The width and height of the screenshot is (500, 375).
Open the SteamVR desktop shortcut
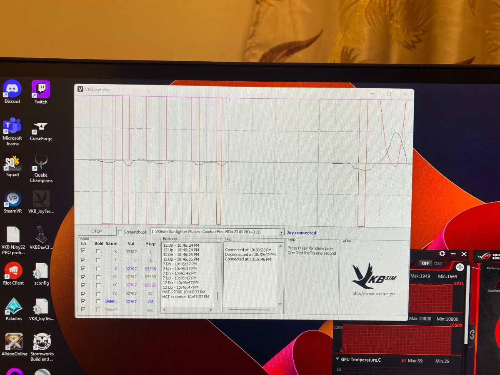point(12,199)
